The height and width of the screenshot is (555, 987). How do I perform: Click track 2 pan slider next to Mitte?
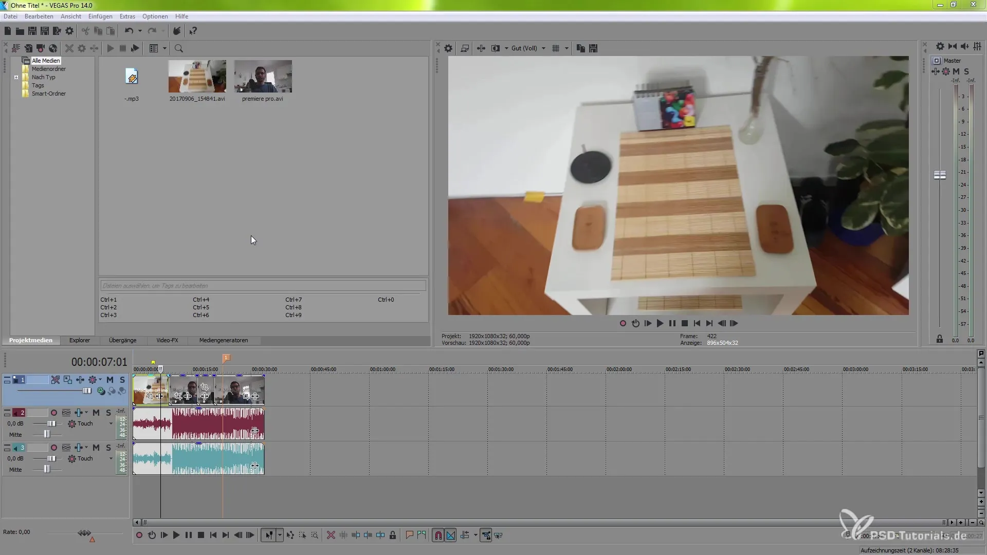pos(47,435)
